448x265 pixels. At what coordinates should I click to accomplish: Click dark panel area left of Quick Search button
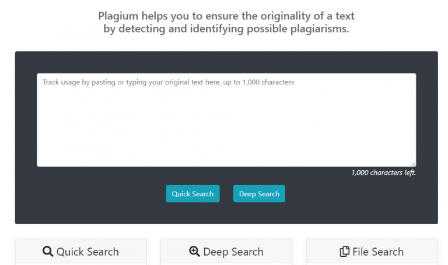tap(93, 194)
